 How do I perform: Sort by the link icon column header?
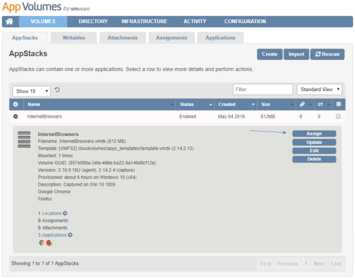[305, 104]
